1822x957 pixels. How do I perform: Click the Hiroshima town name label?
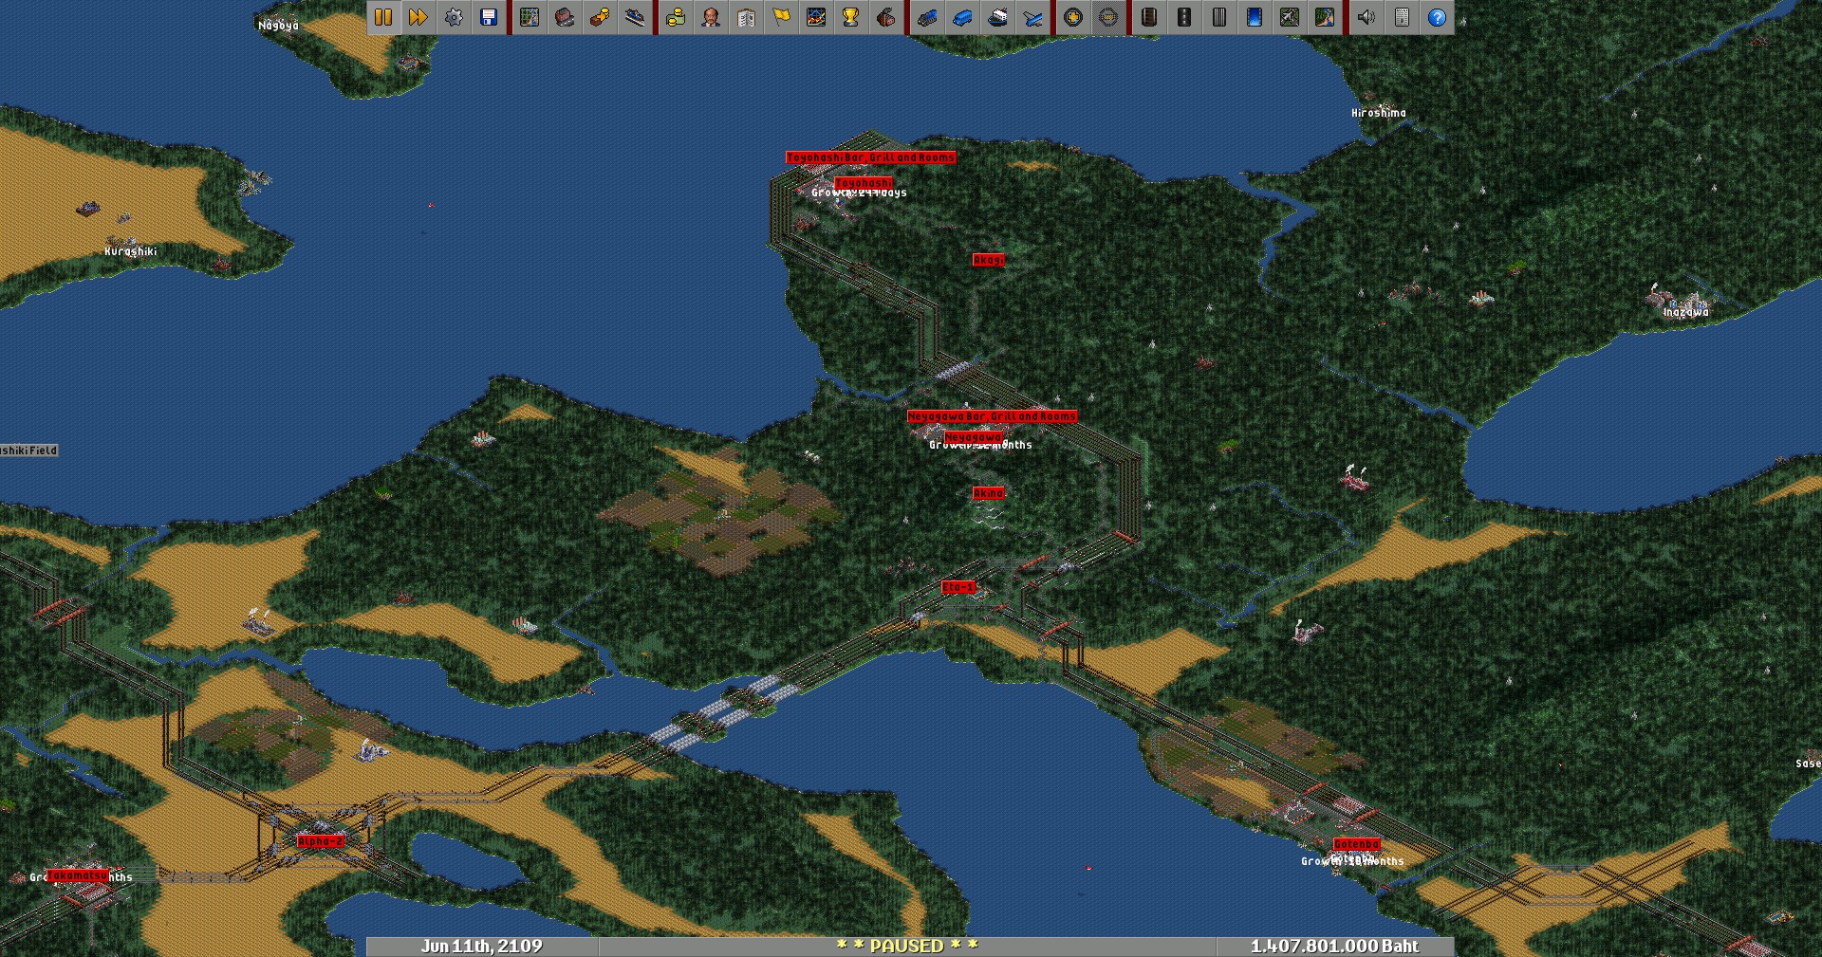[1378, 113]
